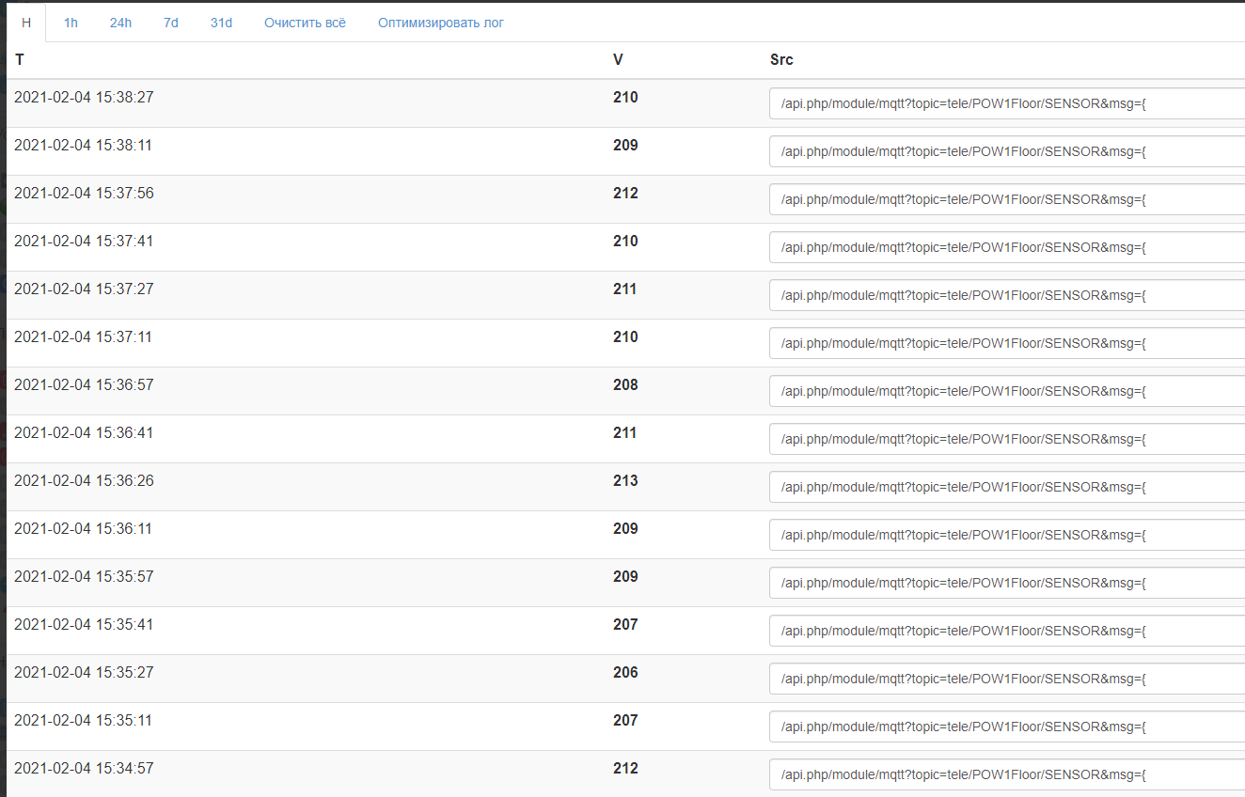
Task: Select the 24h period tab
Action: point(120,23)
